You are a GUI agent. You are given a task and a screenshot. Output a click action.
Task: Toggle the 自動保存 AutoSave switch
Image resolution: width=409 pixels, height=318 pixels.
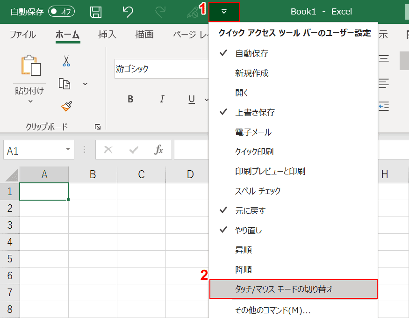62,12
